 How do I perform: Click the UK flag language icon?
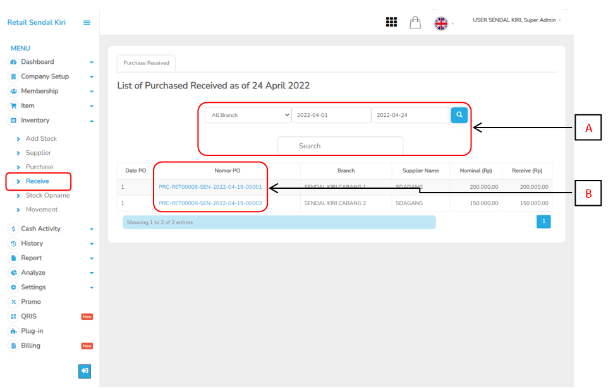pos(441,23)
